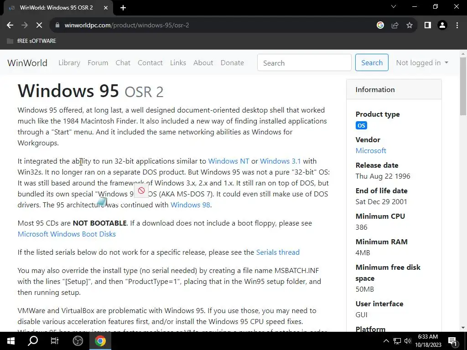Click the free disk space value 50MB

point(364,289)
